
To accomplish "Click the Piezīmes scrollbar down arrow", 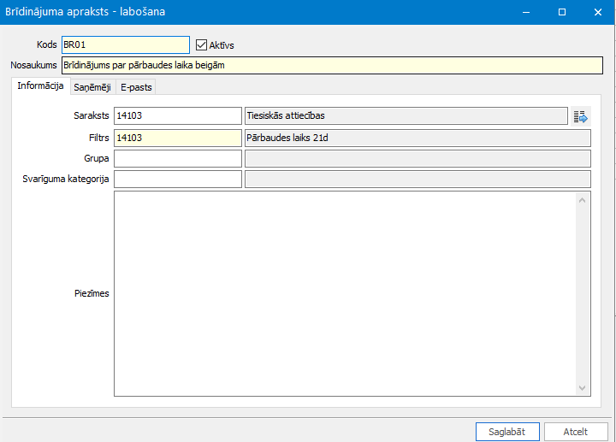I will (583, 388).
